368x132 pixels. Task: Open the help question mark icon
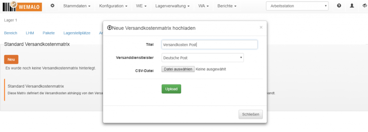339,6
